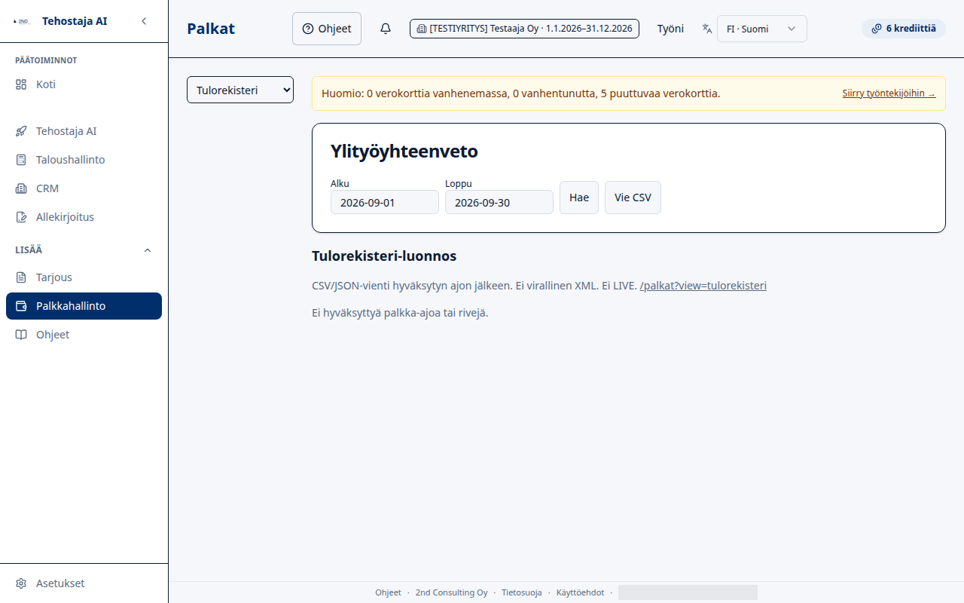Click the notification bell icon
This screenshot has height=603, width=964.
[x=386, y=29]
